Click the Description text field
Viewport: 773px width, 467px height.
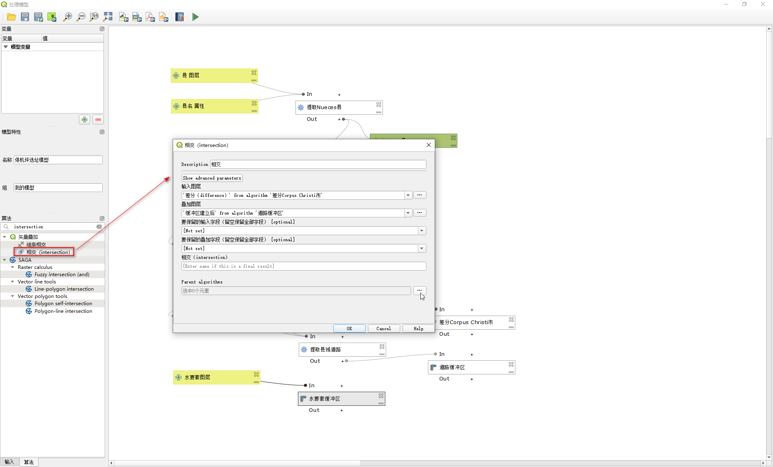coord(318,164)
